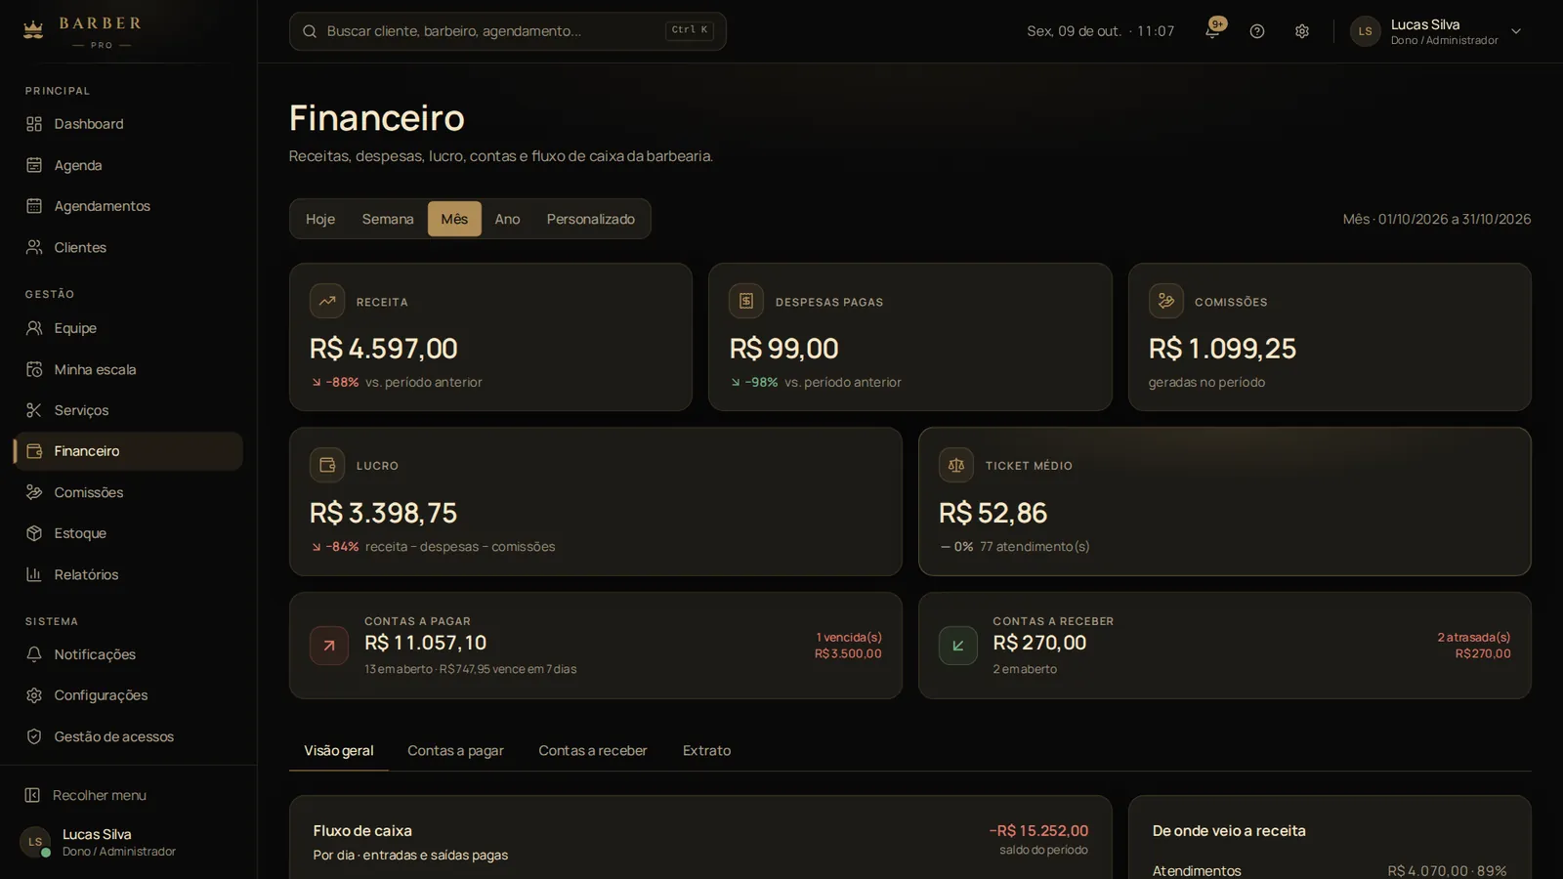Image resolution: width=1563 pixels, height=879 pixels.
Task: Switch to the Extrato tab
Action: point(706,750)
